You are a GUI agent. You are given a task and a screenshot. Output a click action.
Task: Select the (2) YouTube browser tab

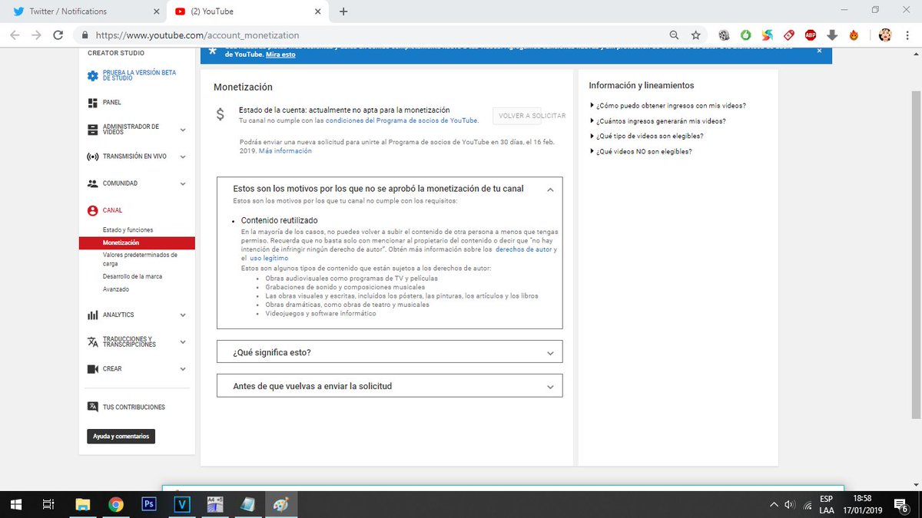tap(246, 12)
